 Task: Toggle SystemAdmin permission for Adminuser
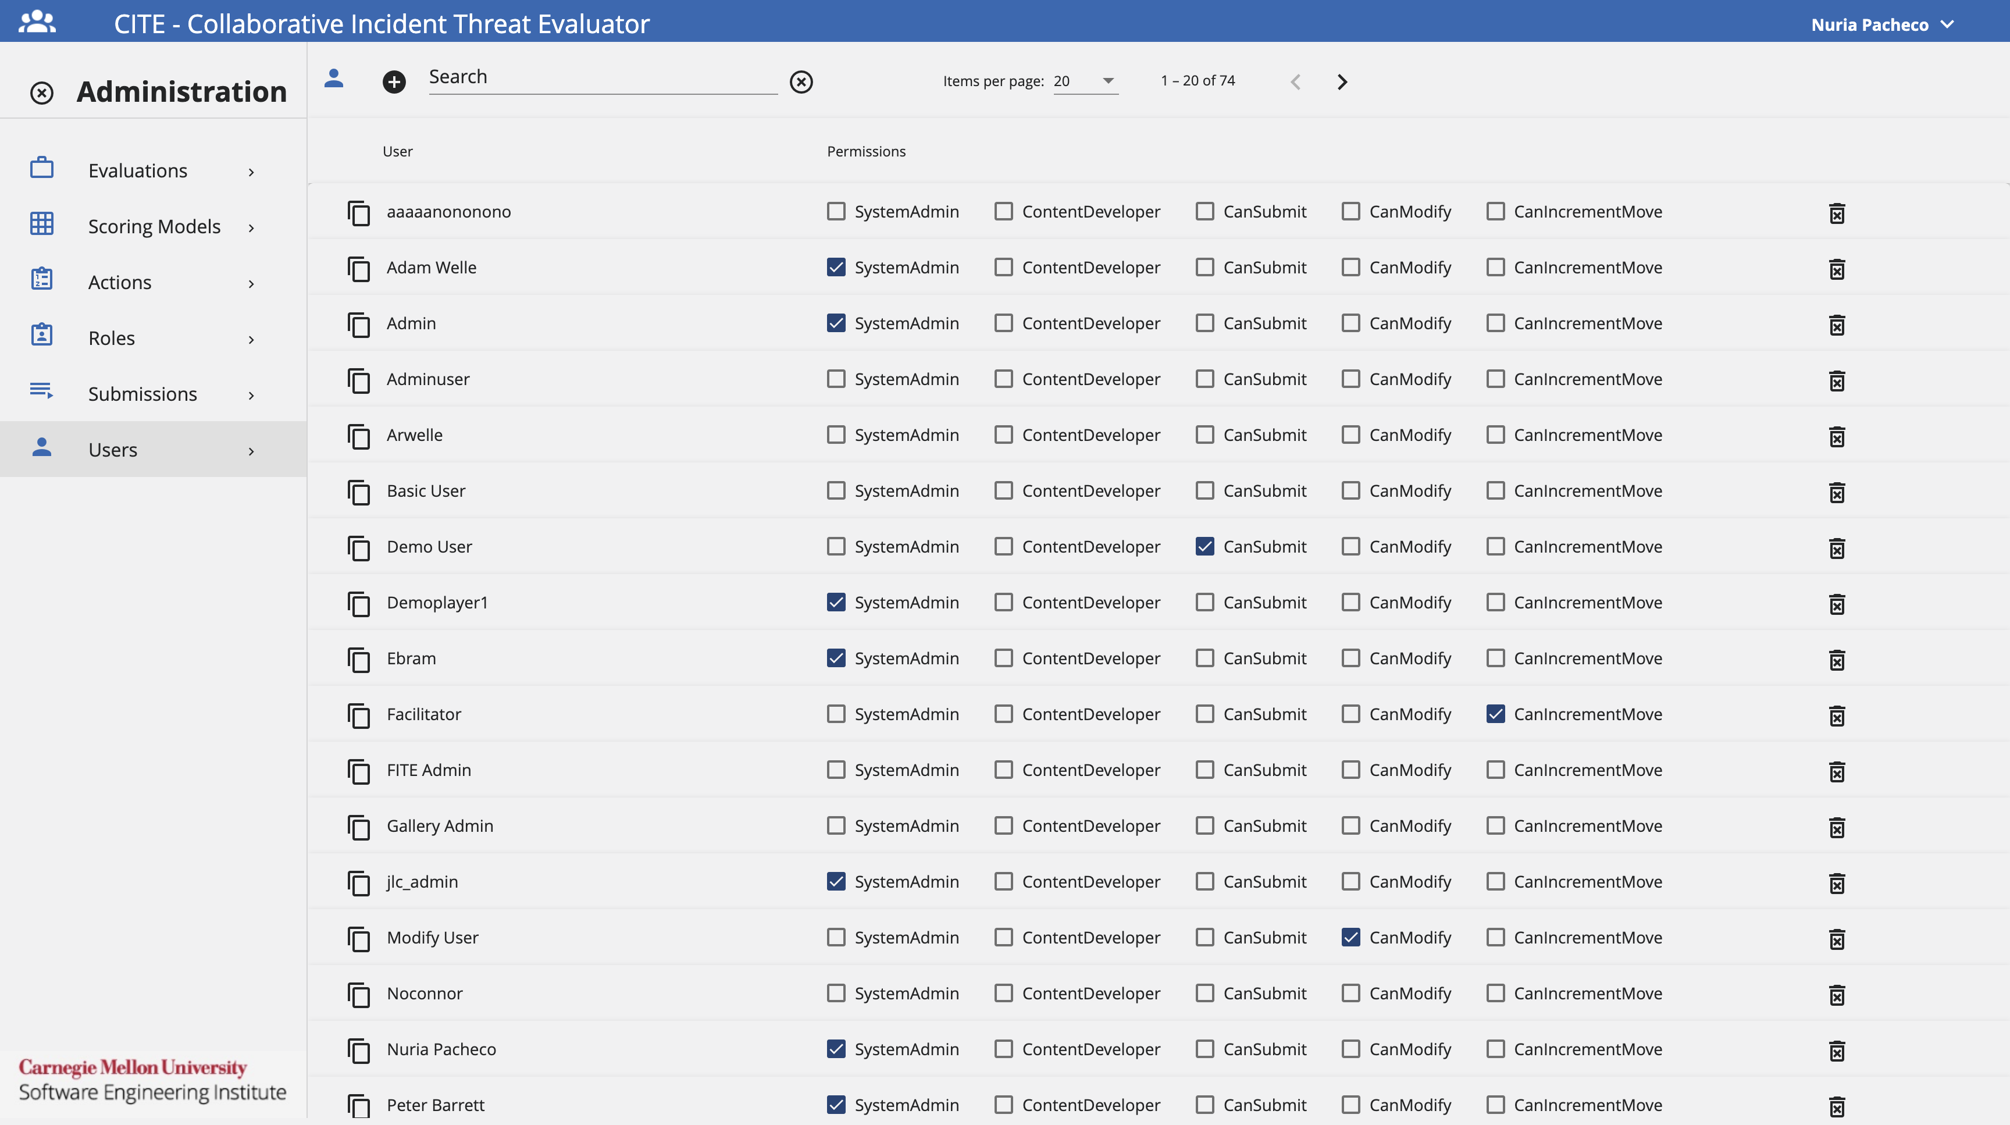835,378
